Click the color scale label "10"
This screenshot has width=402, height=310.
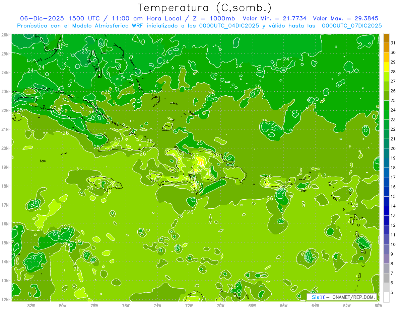pyautogui.click(x=393, y=244)
